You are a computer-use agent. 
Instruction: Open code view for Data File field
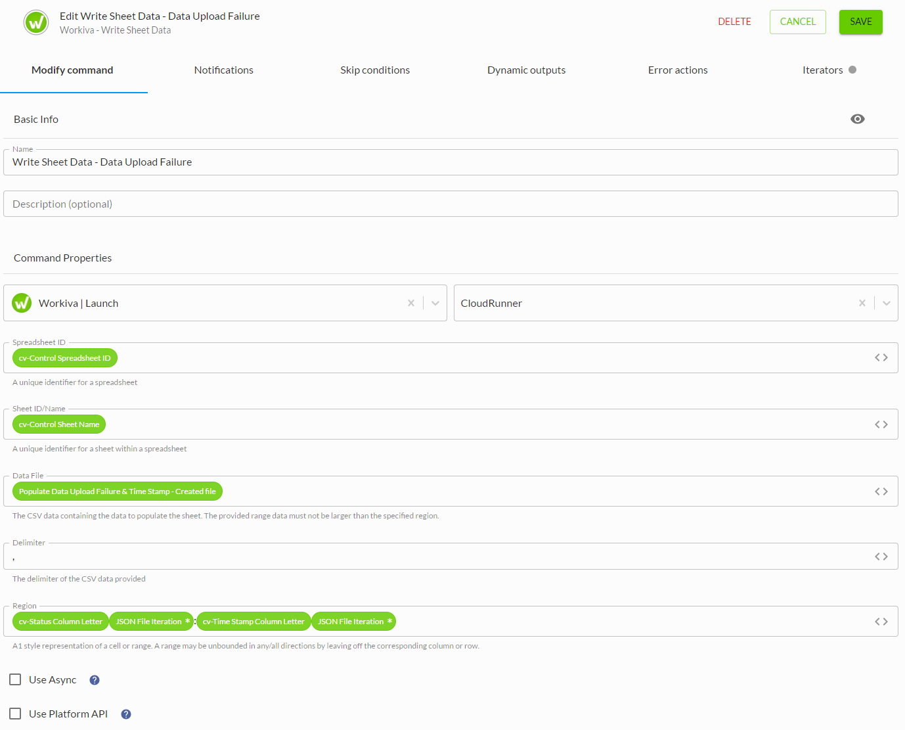[881, 491]
